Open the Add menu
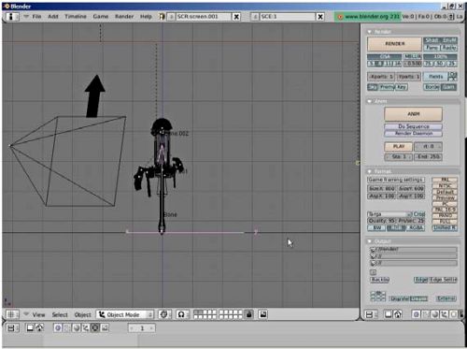This screenshot has height=349, width=467. pyautogui.click(x=53, y=16)
